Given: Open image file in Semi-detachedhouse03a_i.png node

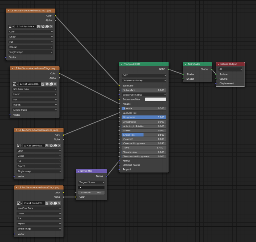Looking at the screenshot, I should [x=55, y=146].
